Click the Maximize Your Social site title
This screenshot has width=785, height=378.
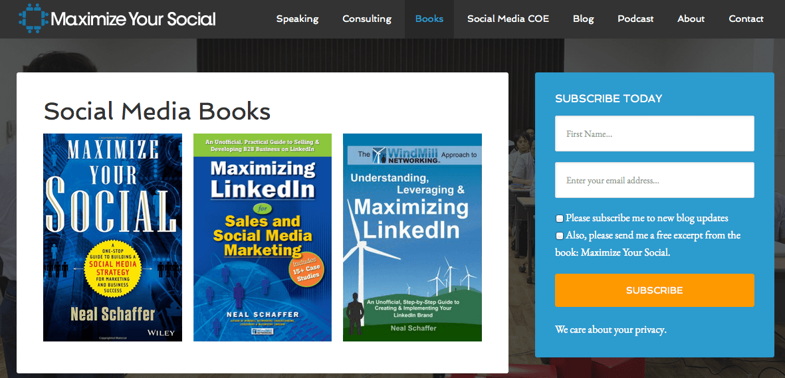coord(133,19)
